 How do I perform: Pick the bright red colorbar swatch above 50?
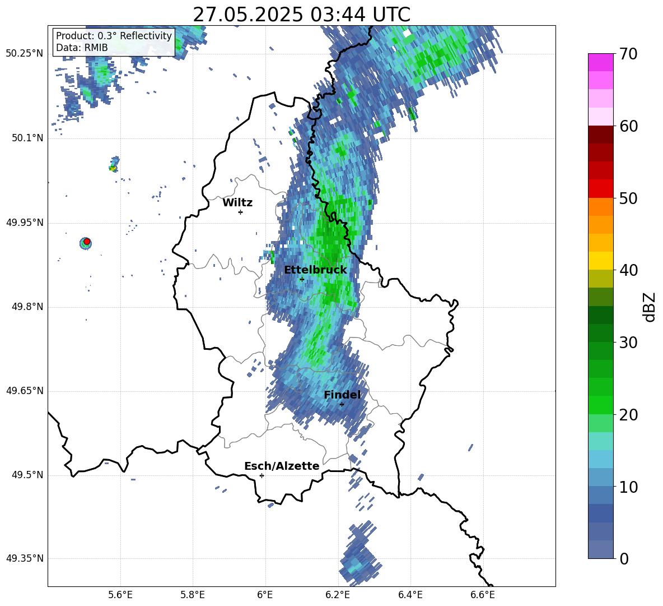pyautogui.click(x=600, y=189)
